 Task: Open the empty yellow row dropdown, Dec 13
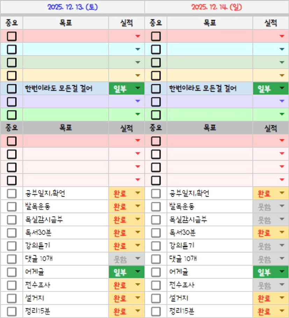(x=137, y=75)
